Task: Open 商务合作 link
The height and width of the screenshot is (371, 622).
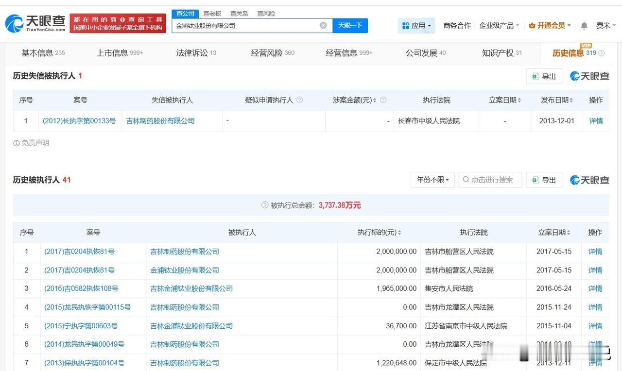Action: [x=457, y=25]
